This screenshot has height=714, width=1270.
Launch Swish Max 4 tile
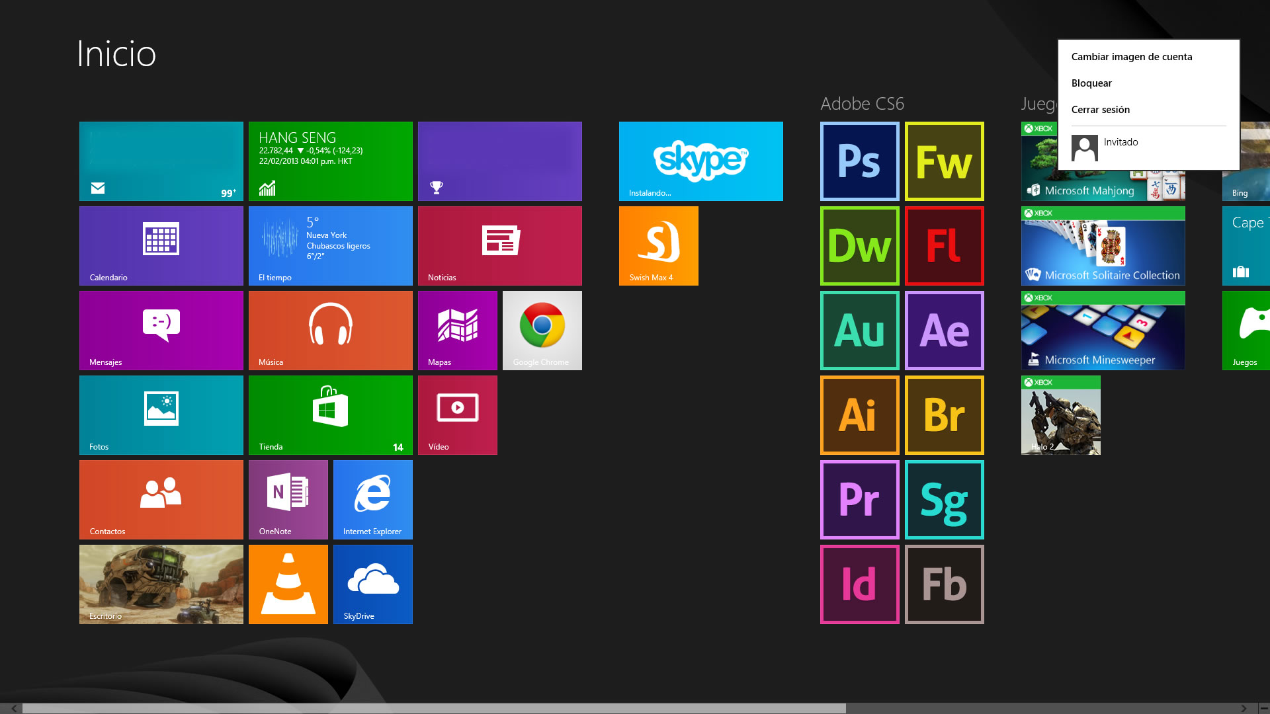coord(659,246)
